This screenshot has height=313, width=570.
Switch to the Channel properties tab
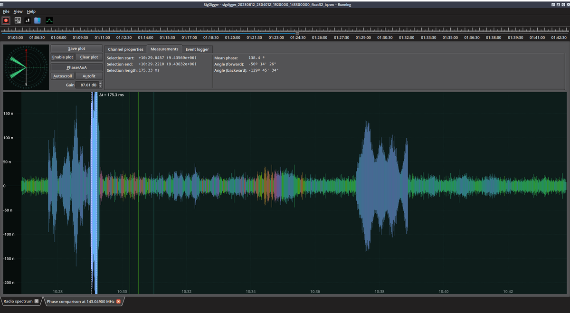pyautogui.click(x=125, y=49)
